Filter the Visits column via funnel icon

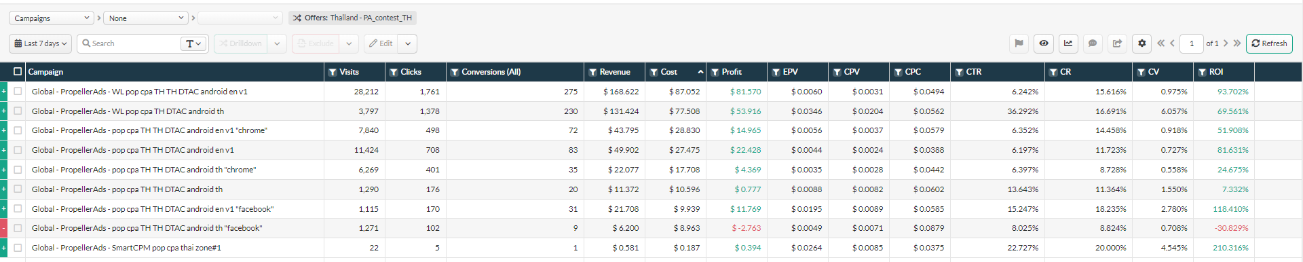[333, 72]
